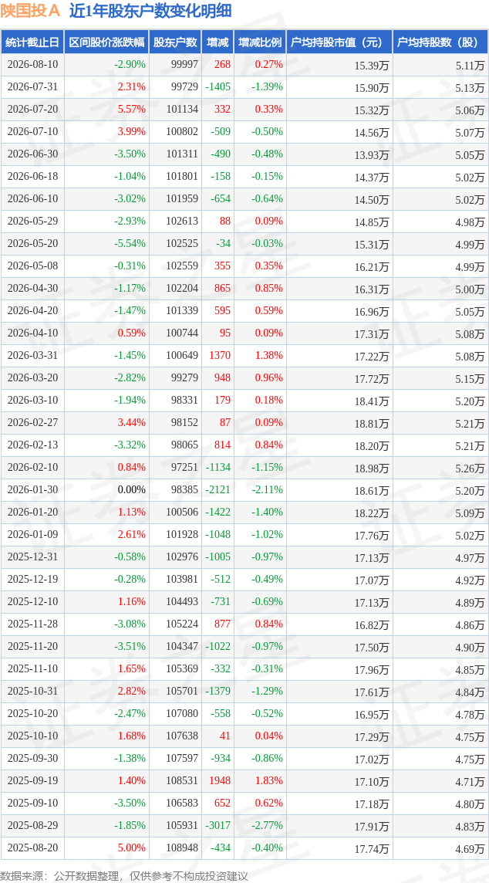Click the 增减比例 column header

point(259,42)
